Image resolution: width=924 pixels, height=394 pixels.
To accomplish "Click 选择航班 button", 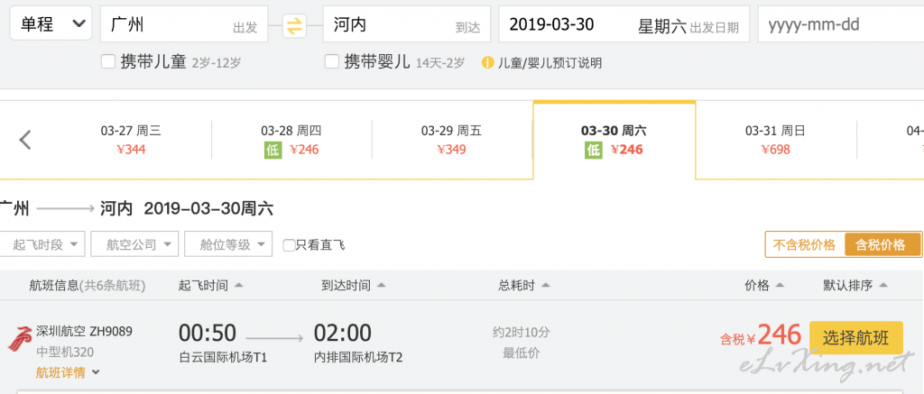I will [856, 338].
